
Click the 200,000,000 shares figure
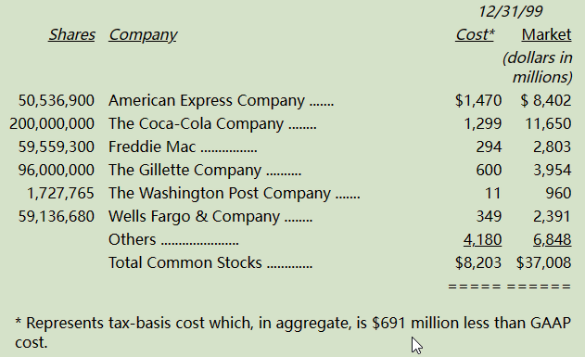coord(52,124)
